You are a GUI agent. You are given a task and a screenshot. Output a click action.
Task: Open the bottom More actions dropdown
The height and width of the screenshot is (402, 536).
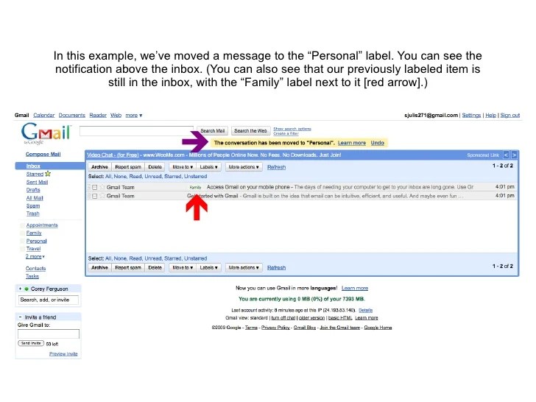click(244, 268)
